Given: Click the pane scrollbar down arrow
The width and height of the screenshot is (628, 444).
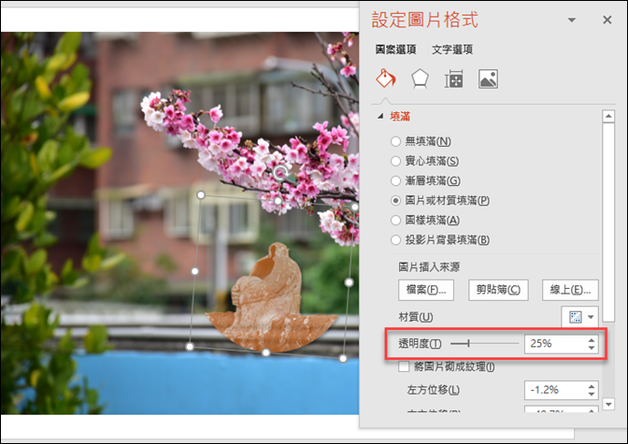Looking at the screenshot, I should (608, 404).
